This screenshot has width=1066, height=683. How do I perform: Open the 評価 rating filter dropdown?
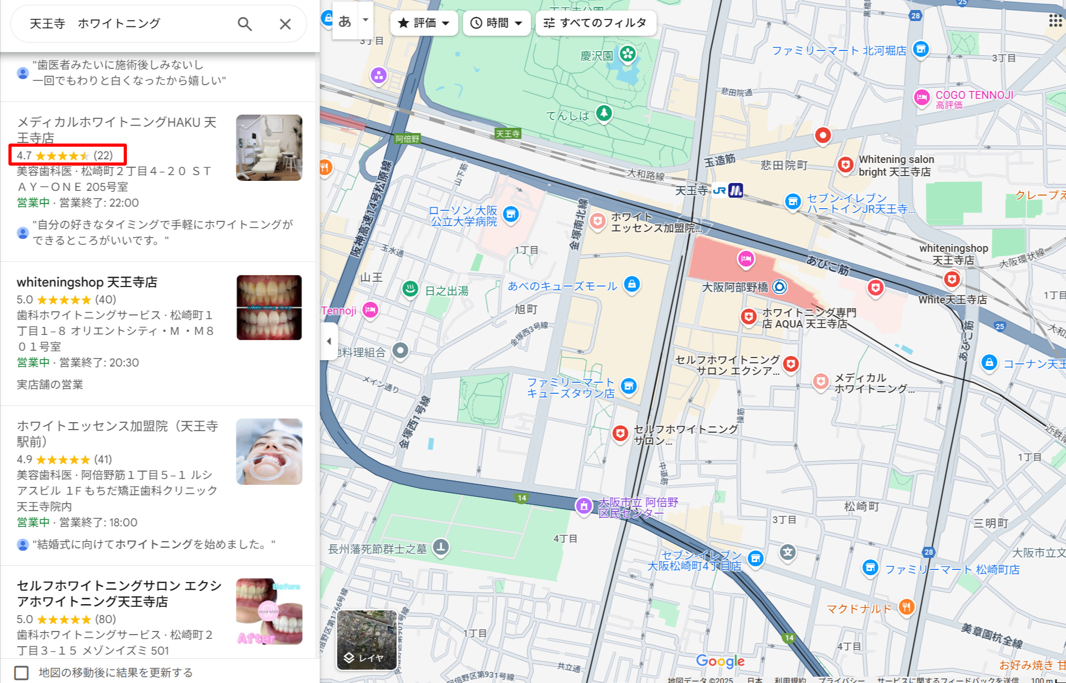pos(424,23)
